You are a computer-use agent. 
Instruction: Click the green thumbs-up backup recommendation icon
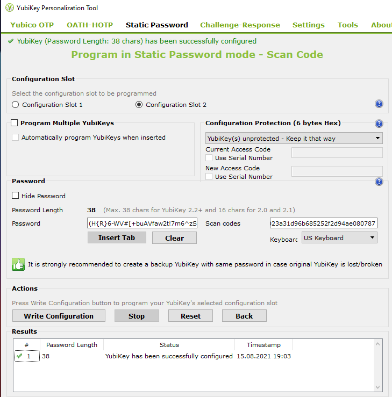[18, 264]
